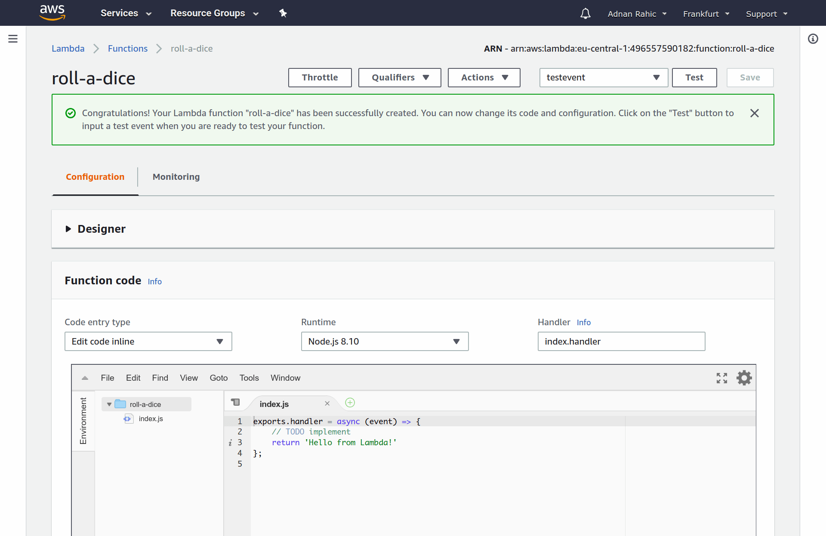Image resolution: width=826 pixels, height=536 pixels.
Task: Click inside the Handler input field
Action: click(x=621, y=341)
